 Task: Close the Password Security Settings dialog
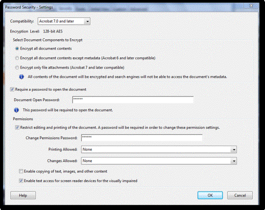pyautogui.click(x=251, y=6)
